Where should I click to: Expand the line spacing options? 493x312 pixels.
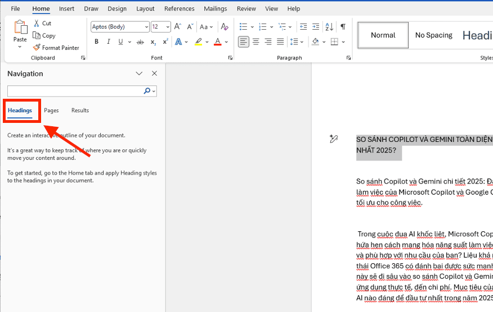pos(302,42)
